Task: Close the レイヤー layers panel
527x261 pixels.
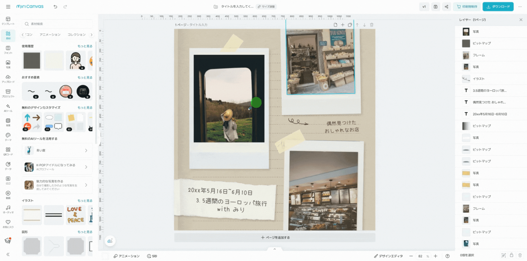Action: click(521, 20)
